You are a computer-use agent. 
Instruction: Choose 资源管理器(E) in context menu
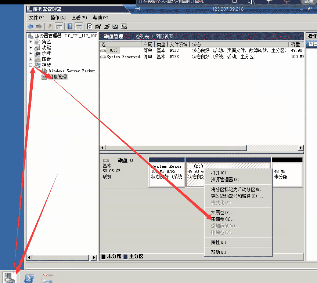click(238, 179)
